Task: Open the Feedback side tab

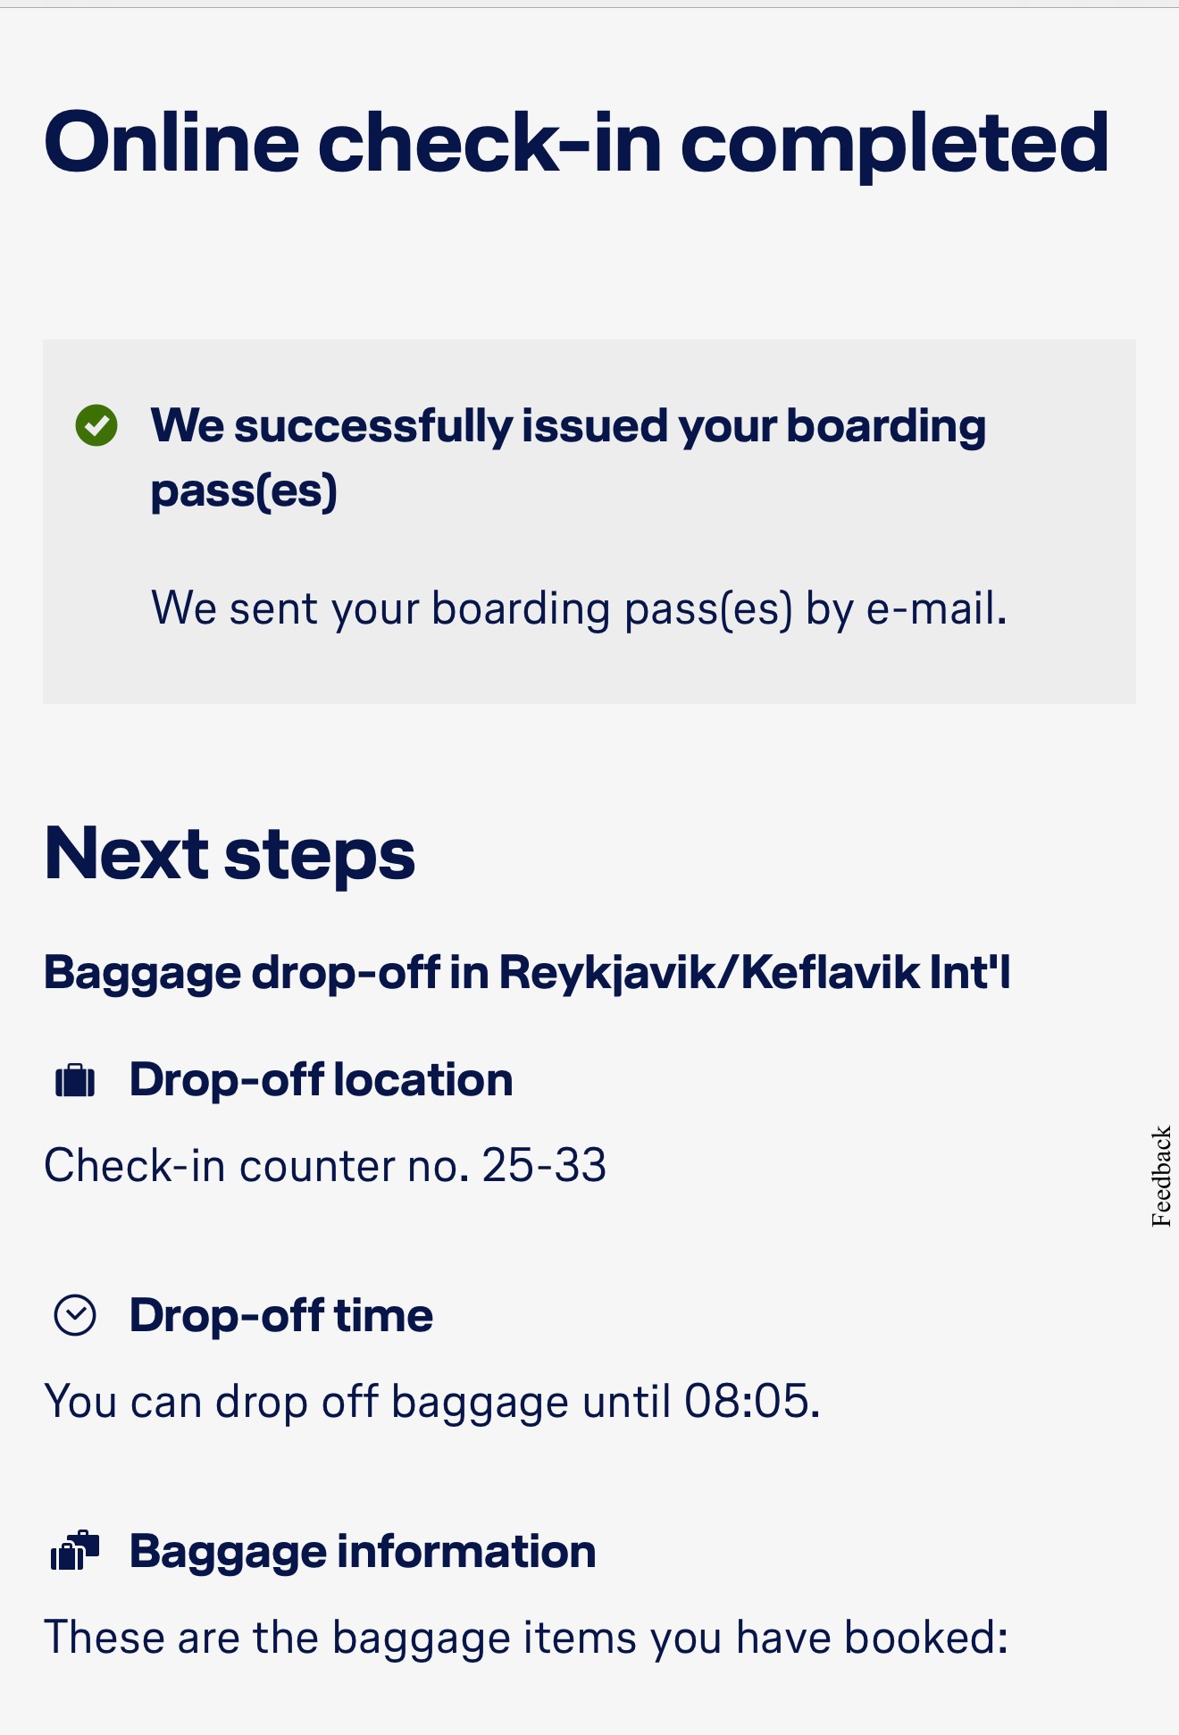Action: (1160, 1176)
